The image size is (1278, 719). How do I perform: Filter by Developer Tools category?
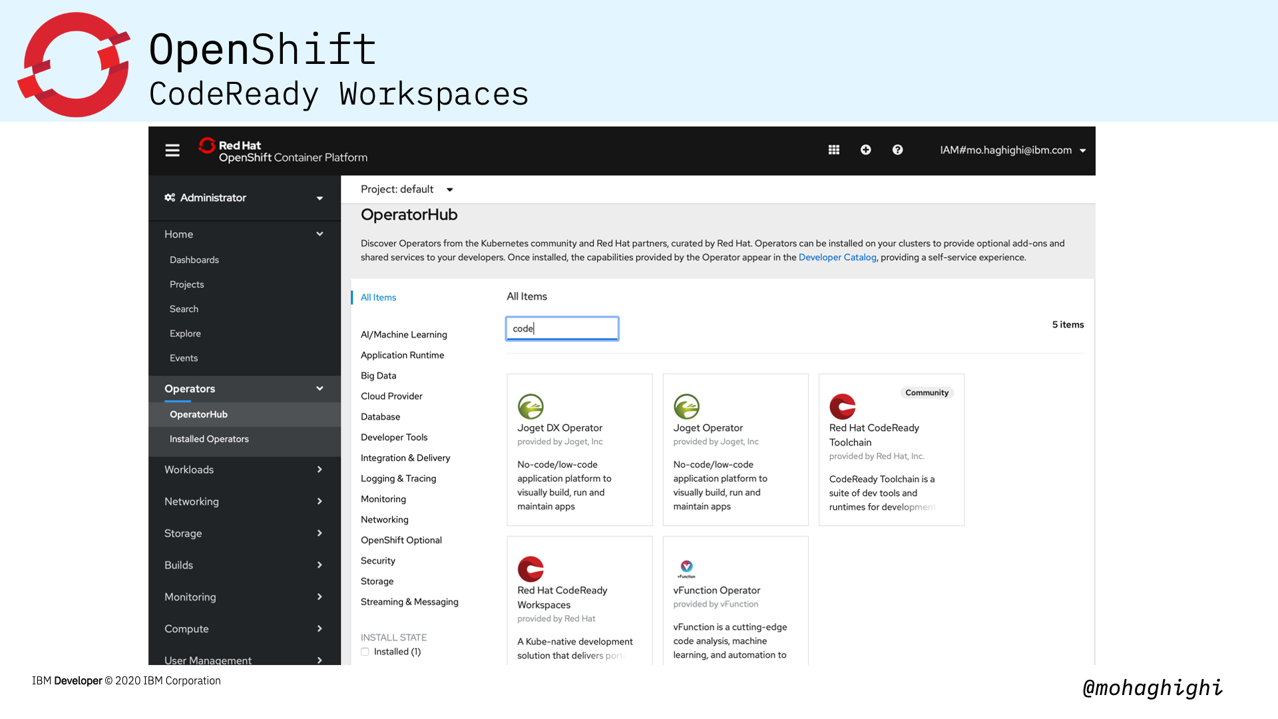click(x=394, y=437)
